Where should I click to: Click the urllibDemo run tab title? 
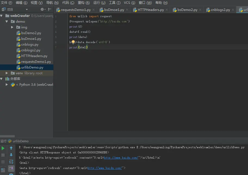[21, 141]
